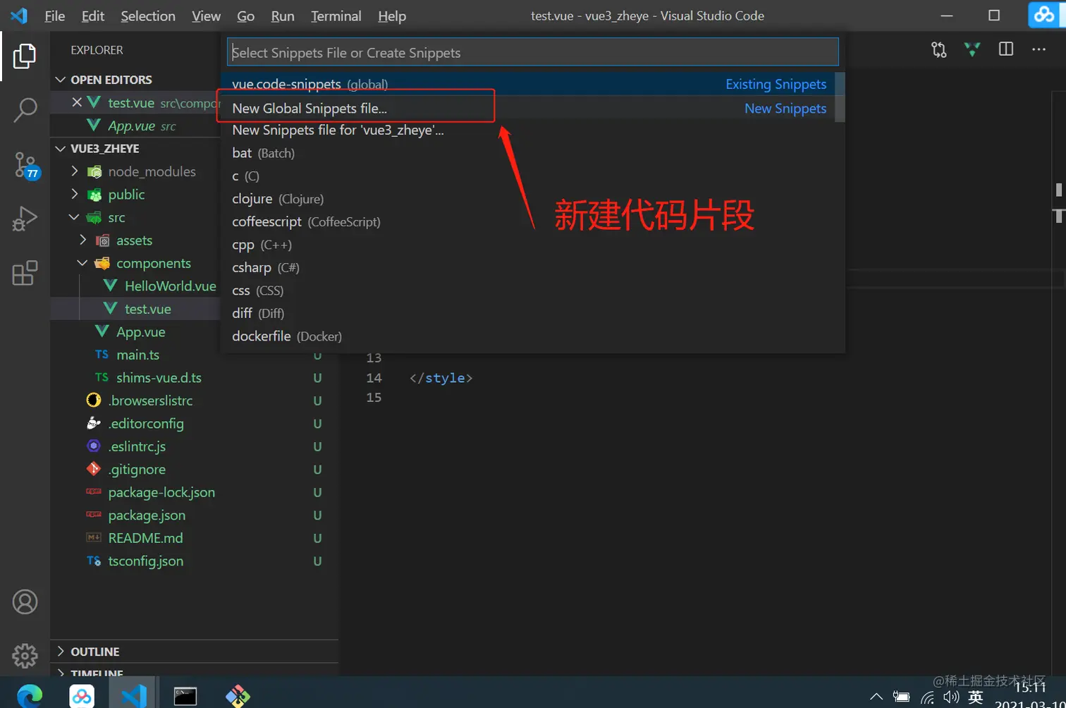
Task: Show hidden system tray icons
Action: [x=876, y=697]
